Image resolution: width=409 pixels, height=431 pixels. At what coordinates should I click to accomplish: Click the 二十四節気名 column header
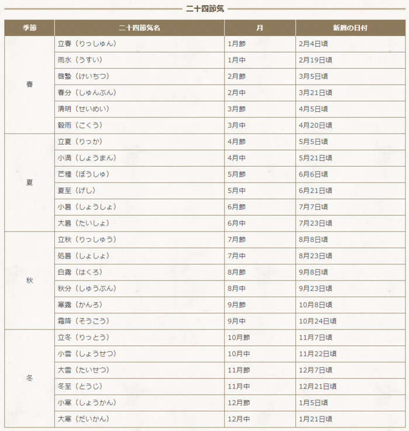click(140, 28)
